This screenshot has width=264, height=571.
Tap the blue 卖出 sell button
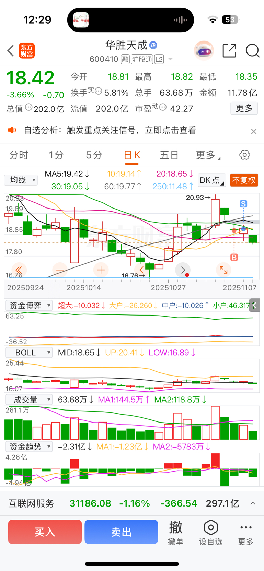click(121, 532)
